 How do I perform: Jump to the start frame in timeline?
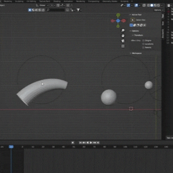pyautogui.click(x=80, y=143)
